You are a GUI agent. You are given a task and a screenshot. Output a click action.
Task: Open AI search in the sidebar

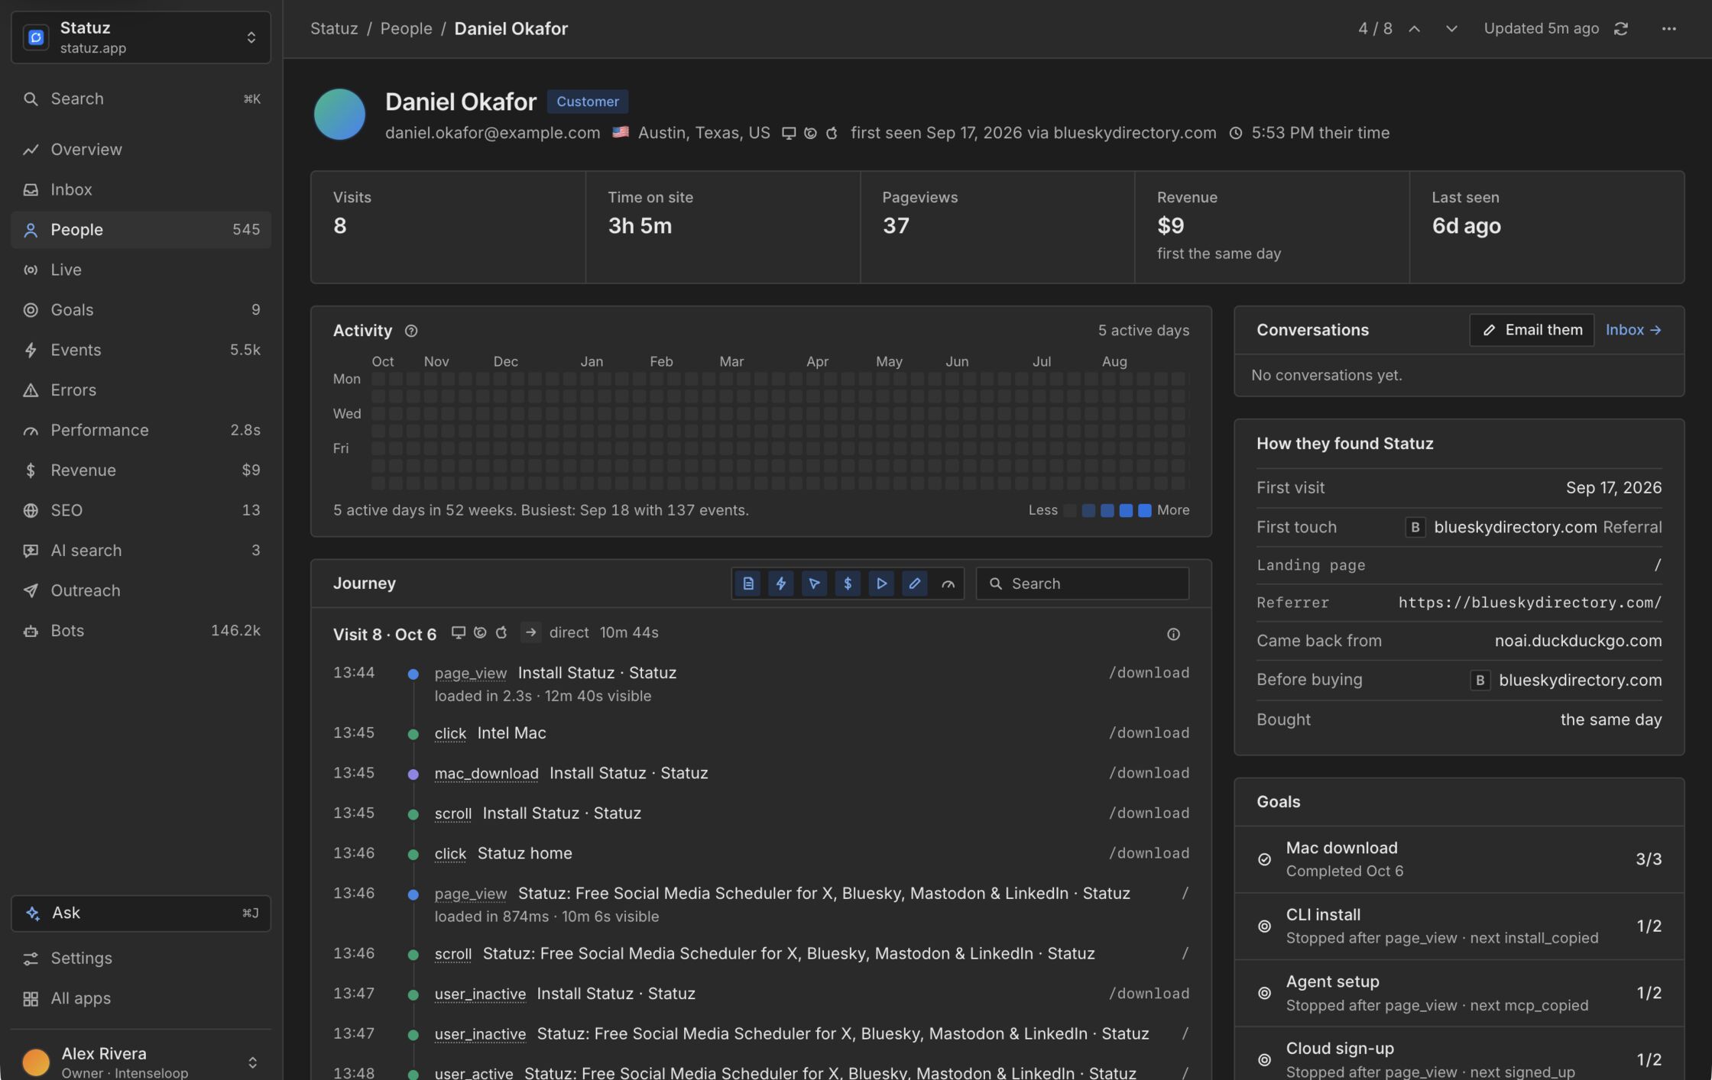coord(141,551)
